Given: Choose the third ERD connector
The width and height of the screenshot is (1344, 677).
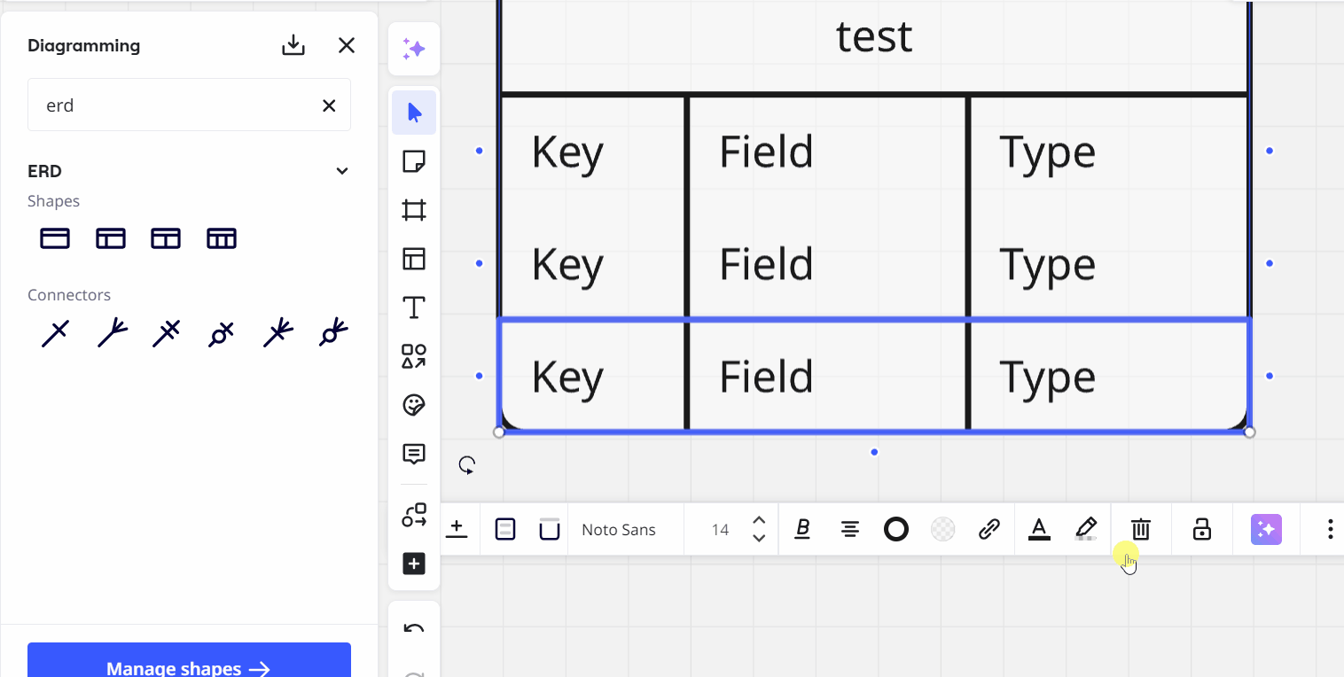Looking at the screenshot, I should (x=167, y=334).
